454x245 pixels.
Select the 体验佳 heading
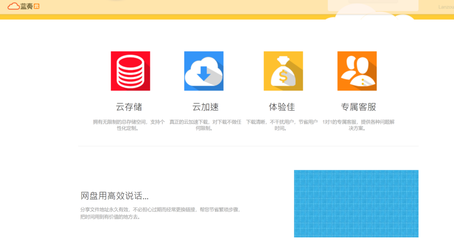tap(282, 107)
